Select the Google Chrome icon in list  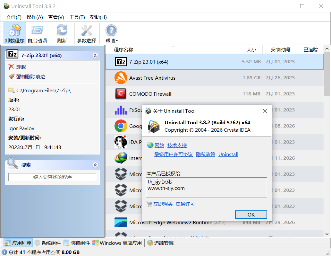(x=121, y=126)
